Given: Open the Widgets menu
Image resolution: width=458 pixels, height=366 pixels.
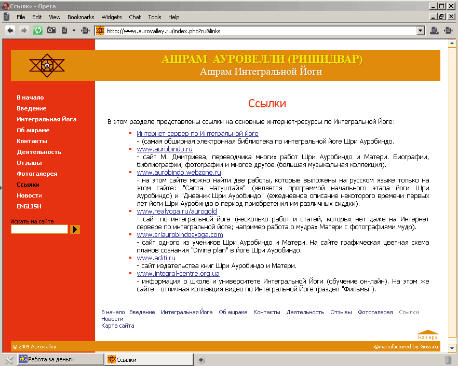Looking at the screenshot, I should coord(112,17).
